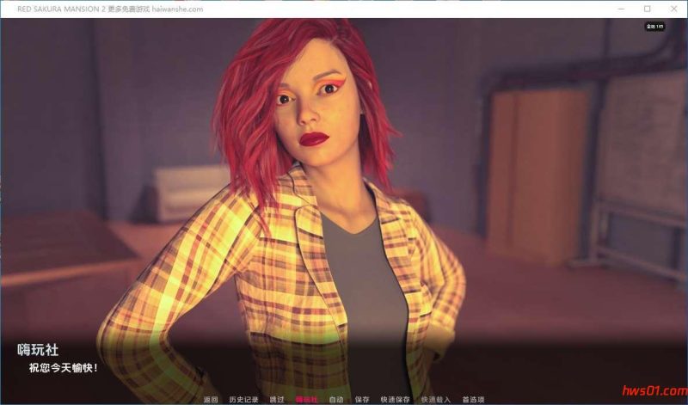Click 跳过 to skip dialogue

[x=277, y=399]
